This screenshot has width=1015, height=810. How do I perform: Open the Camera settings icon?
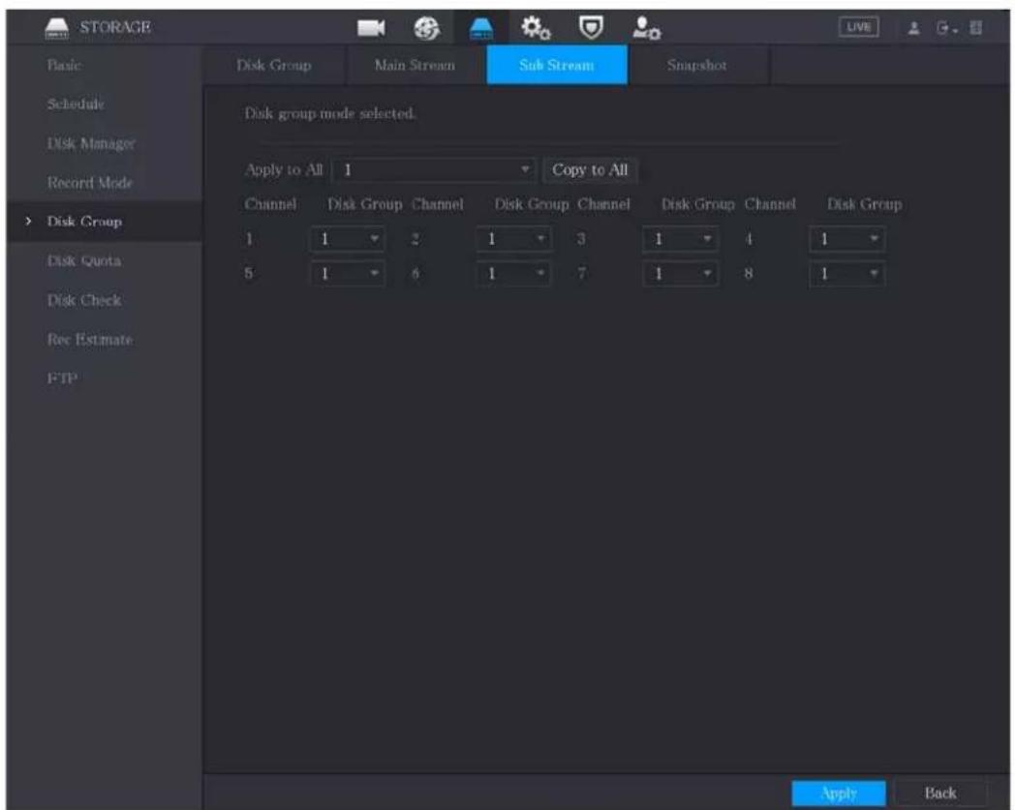coord(371,28)
